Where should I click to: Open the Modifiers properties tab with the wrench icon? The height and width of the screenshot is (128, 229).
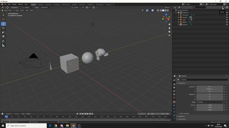(x=174, y=105)
